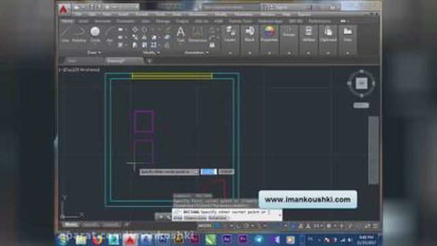The width and height of the screenshot is (437, 246).
Task: Switch to the Insert ribbon tab
Action: tap(83, 21)
